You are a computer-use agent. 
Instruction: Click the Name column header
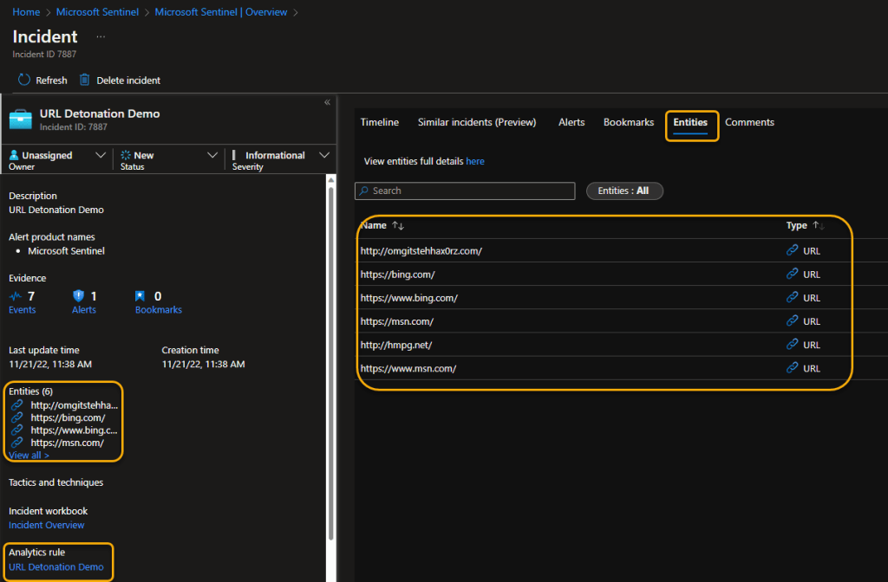tap(374, 226)
